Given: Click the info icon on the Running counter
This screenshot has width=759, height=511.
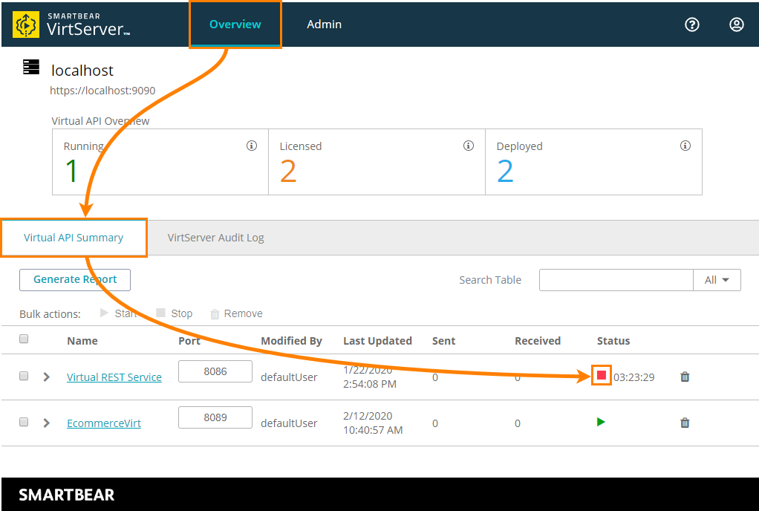Looking at the screenshot, I should coord(251,146).
